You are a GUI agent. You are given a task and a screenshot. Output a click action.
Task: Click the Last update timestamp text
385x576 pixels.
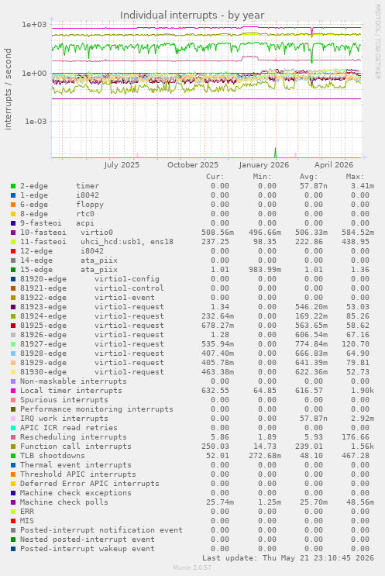tap(288, 558)
